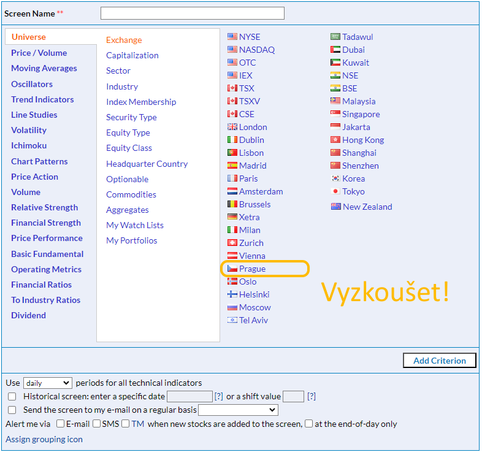Choose the Jakarta exchange link

(356, 127)
